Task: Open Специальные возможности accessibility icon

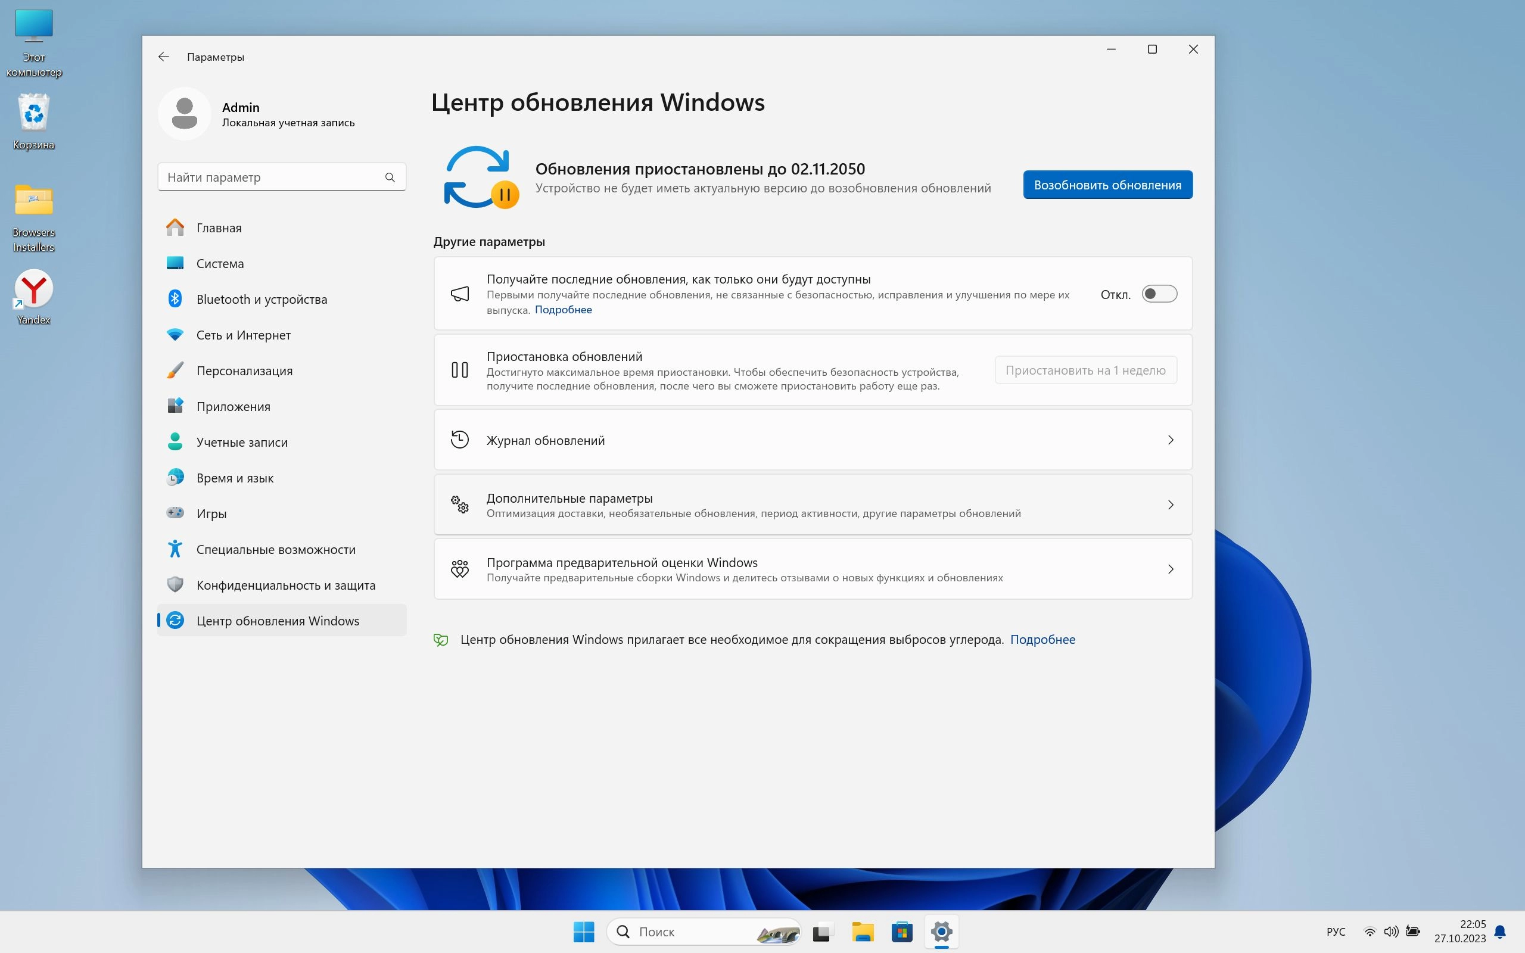Action: pos(175,549)
